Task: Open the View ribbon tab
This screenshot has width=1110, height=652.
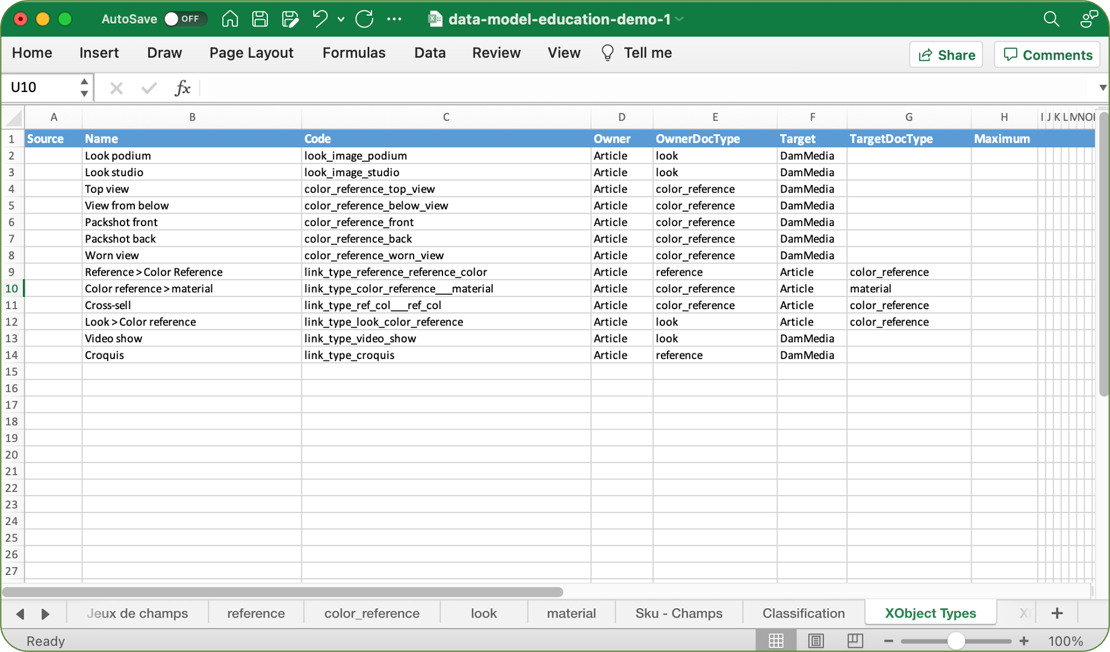Action: click(564, 53)
